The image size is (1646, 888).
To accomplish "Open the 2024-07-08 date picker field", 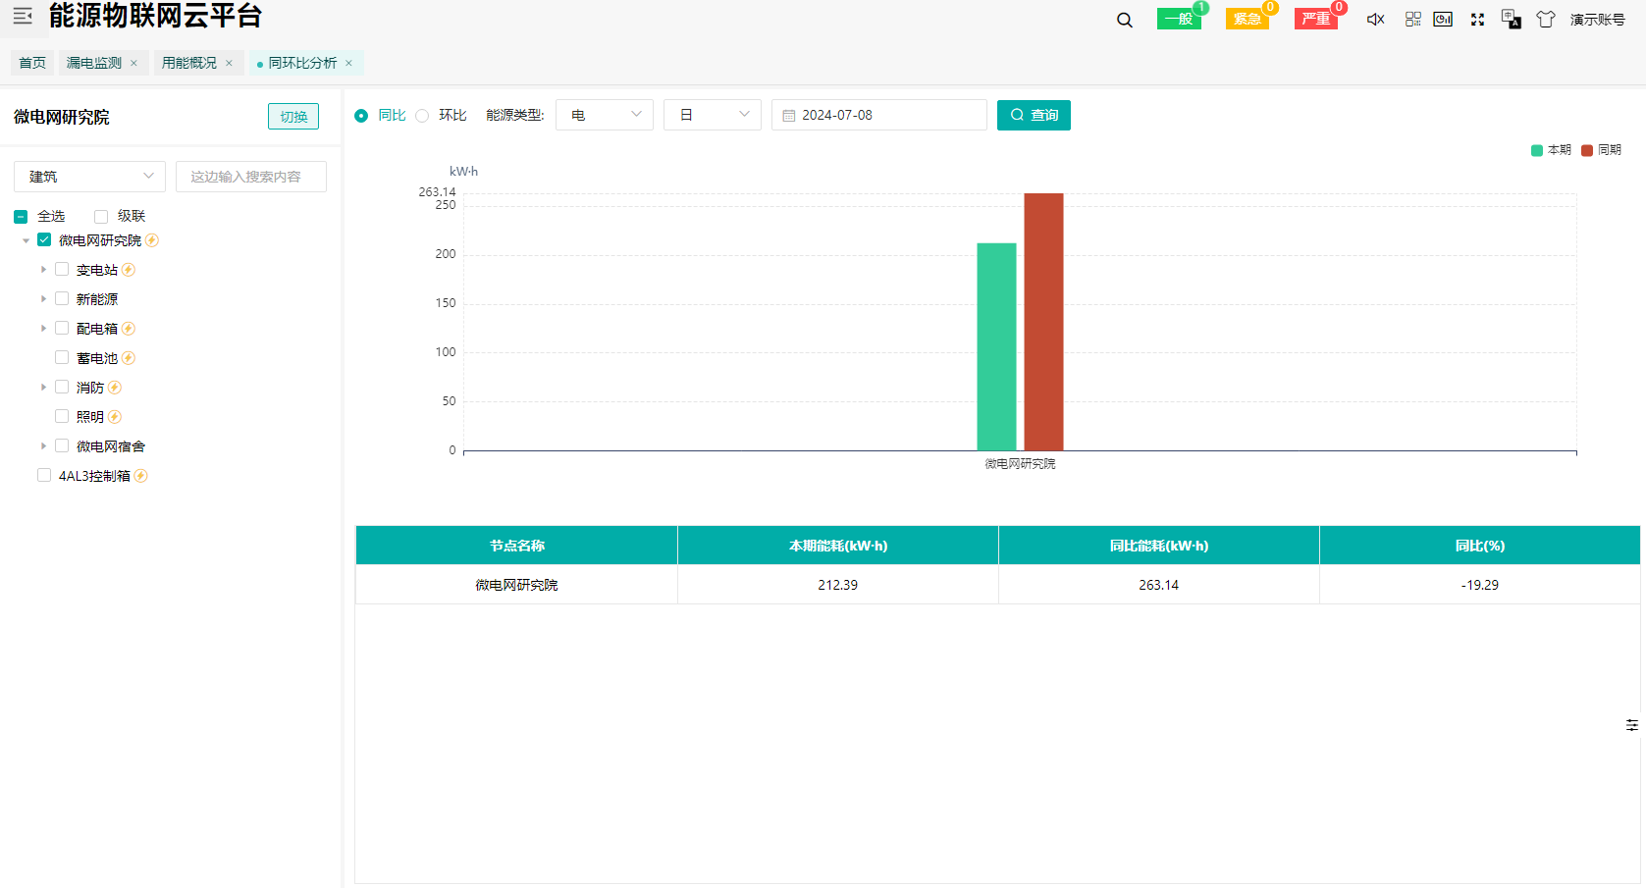I will (x=879, y=115).
